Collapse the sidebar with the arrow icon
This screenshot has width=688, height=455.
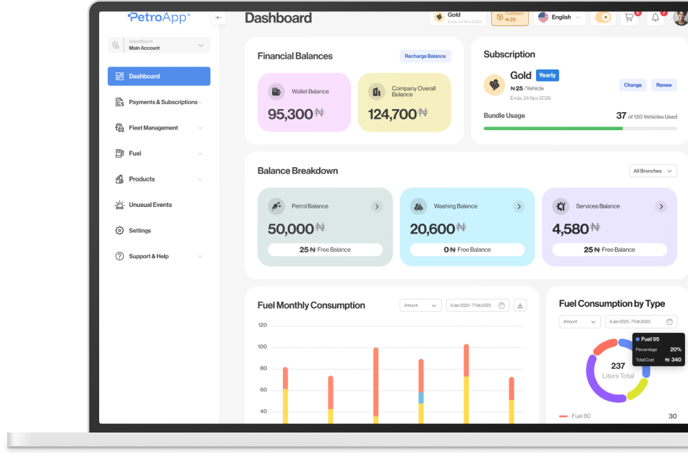pyautogui.click(x=219, y=17)
